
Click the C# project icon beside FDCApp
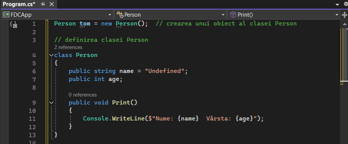click(6, 15)
